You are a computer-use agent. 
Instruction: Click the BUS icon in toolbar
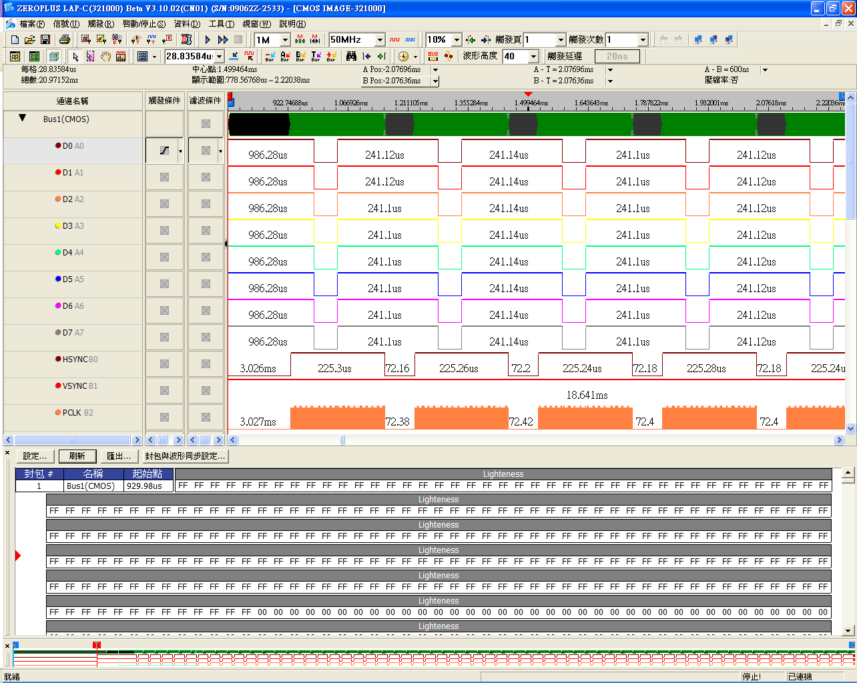[x=433, y=57]
